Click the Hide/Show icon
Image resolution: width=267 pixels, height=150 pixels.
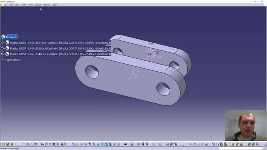click(114, 144)
